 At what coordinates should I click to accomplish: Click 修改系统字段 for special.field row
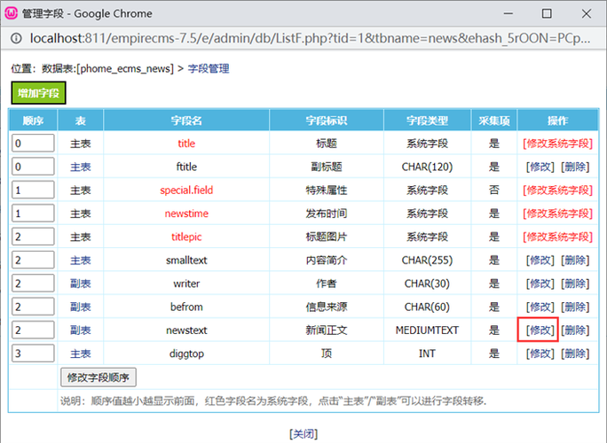coord(557,190)
